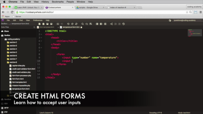Click the Server bookmark
The image size is (203, 114).
click(x=17, y=16)
